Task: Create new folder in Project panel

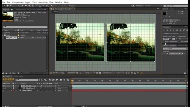Action: click(x=7, y=73)
